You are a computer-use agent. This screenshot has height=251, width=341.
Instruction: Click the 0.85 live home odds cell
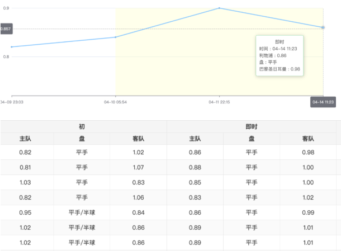point(195,182)
